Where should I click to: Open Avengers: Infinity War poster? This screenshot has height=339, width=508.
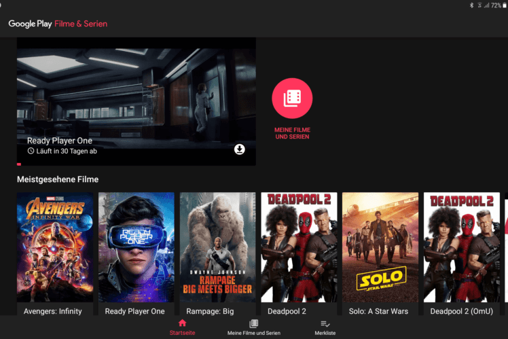(55, 247)
